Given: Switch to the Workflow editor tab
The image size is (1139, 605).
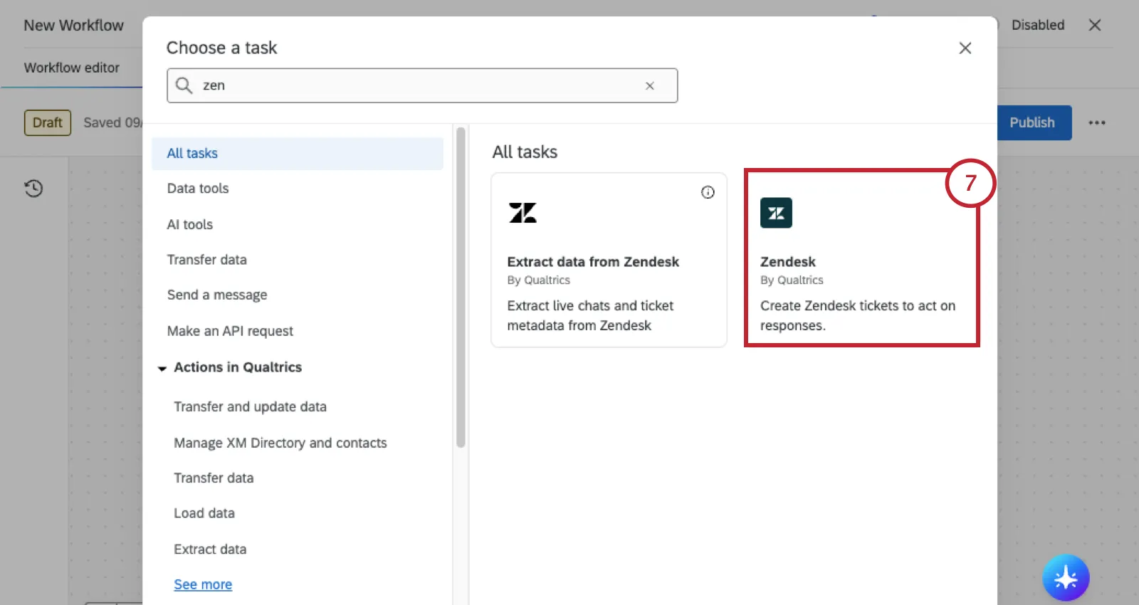Looking at the screenshot, I should click(72, 68).
